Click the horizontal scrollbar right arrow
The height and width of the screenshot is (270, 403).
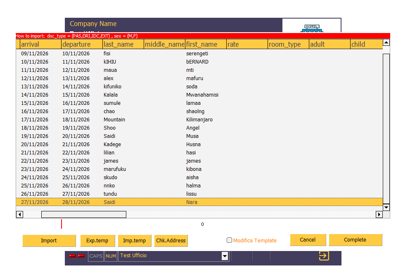coord(379,214)
